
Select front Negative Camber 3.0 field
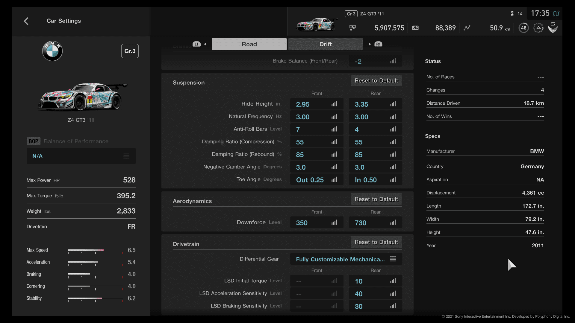(317, 167)
